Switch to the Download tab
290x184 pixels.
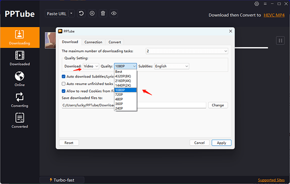[x=70, y=42]
